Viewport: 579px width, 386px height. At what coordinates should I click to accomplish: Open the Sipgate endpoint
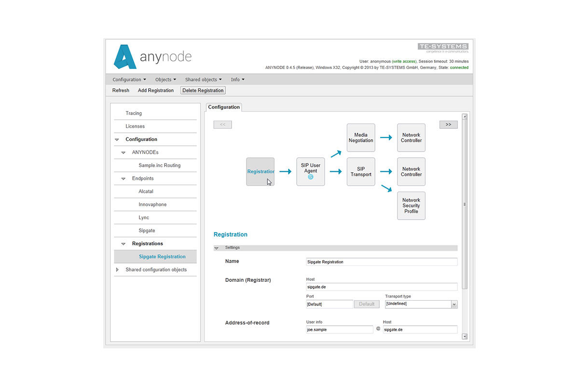[147, 231]
